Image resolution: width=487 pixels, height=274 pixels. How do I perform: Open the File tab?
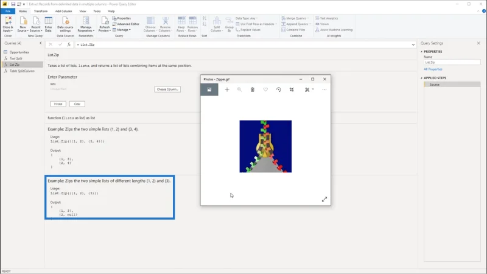pyautogui.click(x=8, y=11)
